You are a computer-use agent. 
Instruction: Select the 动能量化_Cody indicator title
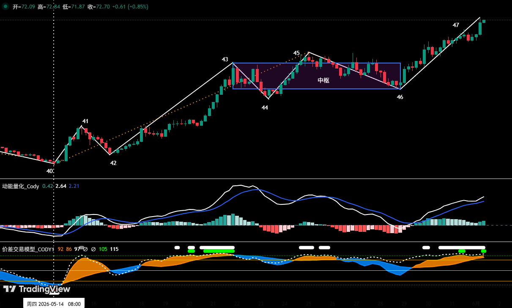coord(21,186)
